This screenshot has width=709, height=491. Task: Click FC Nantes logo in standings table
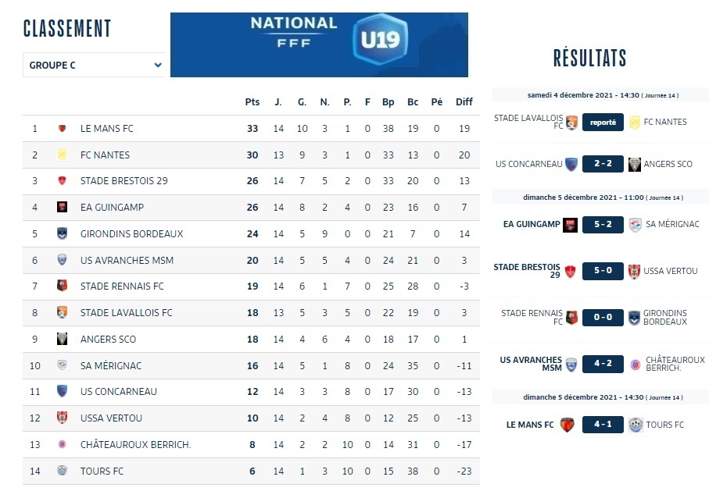tap(62, 155)
